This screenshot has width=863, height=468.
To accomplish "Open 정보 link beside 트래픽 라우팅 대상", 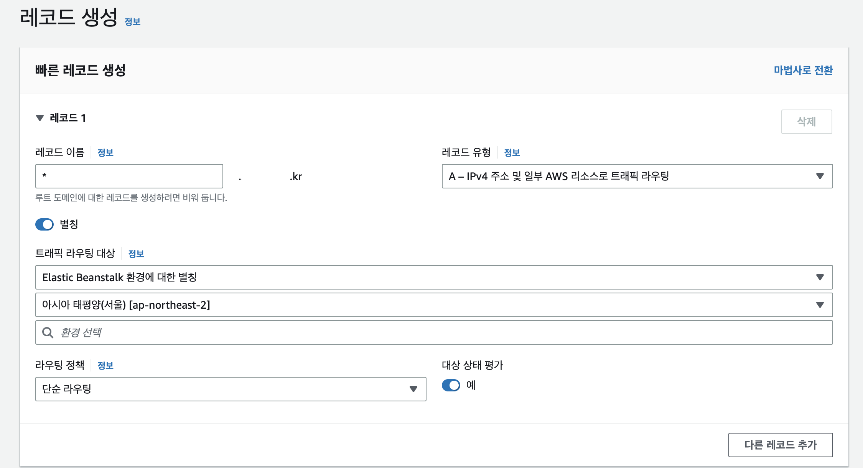I will click(x=136, y=254).
